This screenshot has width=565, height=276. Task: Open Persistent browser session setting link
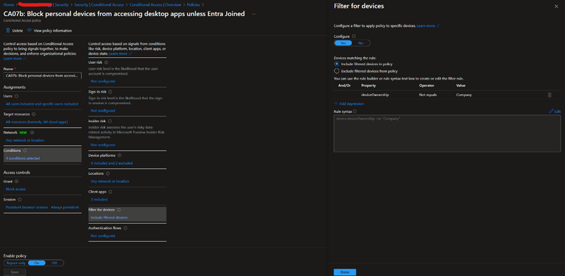coord(42,207)
